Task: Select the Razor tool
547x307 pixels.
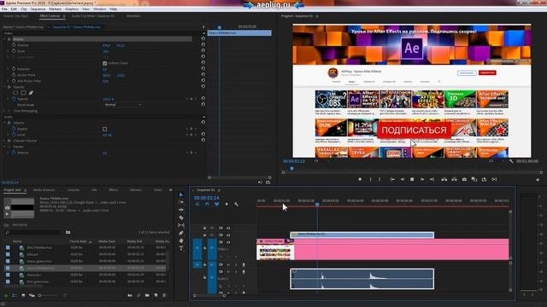Action: (181, 217)
